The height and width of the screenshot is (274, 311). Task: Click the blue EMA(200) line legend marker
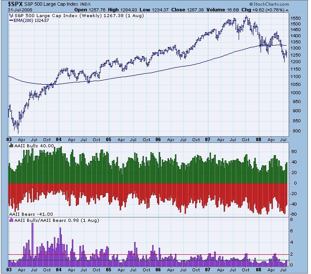click(11, 20)
